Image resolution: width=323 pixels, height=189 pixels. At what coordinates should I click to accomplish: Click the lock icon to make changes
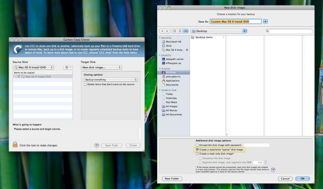coord(15,145)
